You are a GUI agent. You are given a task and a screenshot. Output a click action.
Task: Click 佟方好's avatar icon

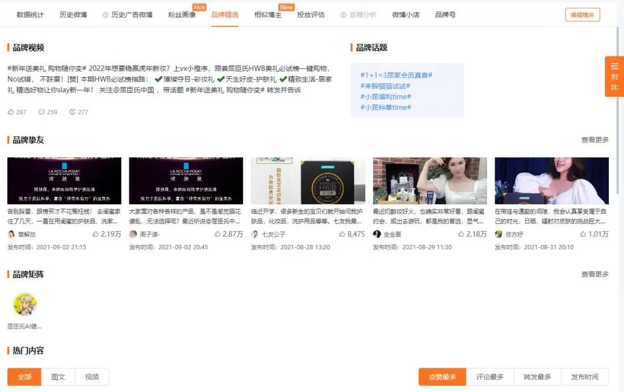498,234
